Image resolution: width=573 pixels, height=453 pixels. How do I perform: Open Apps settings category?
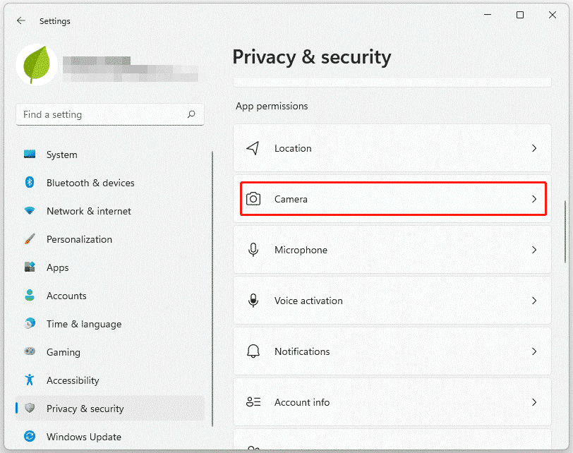point(58,267)
